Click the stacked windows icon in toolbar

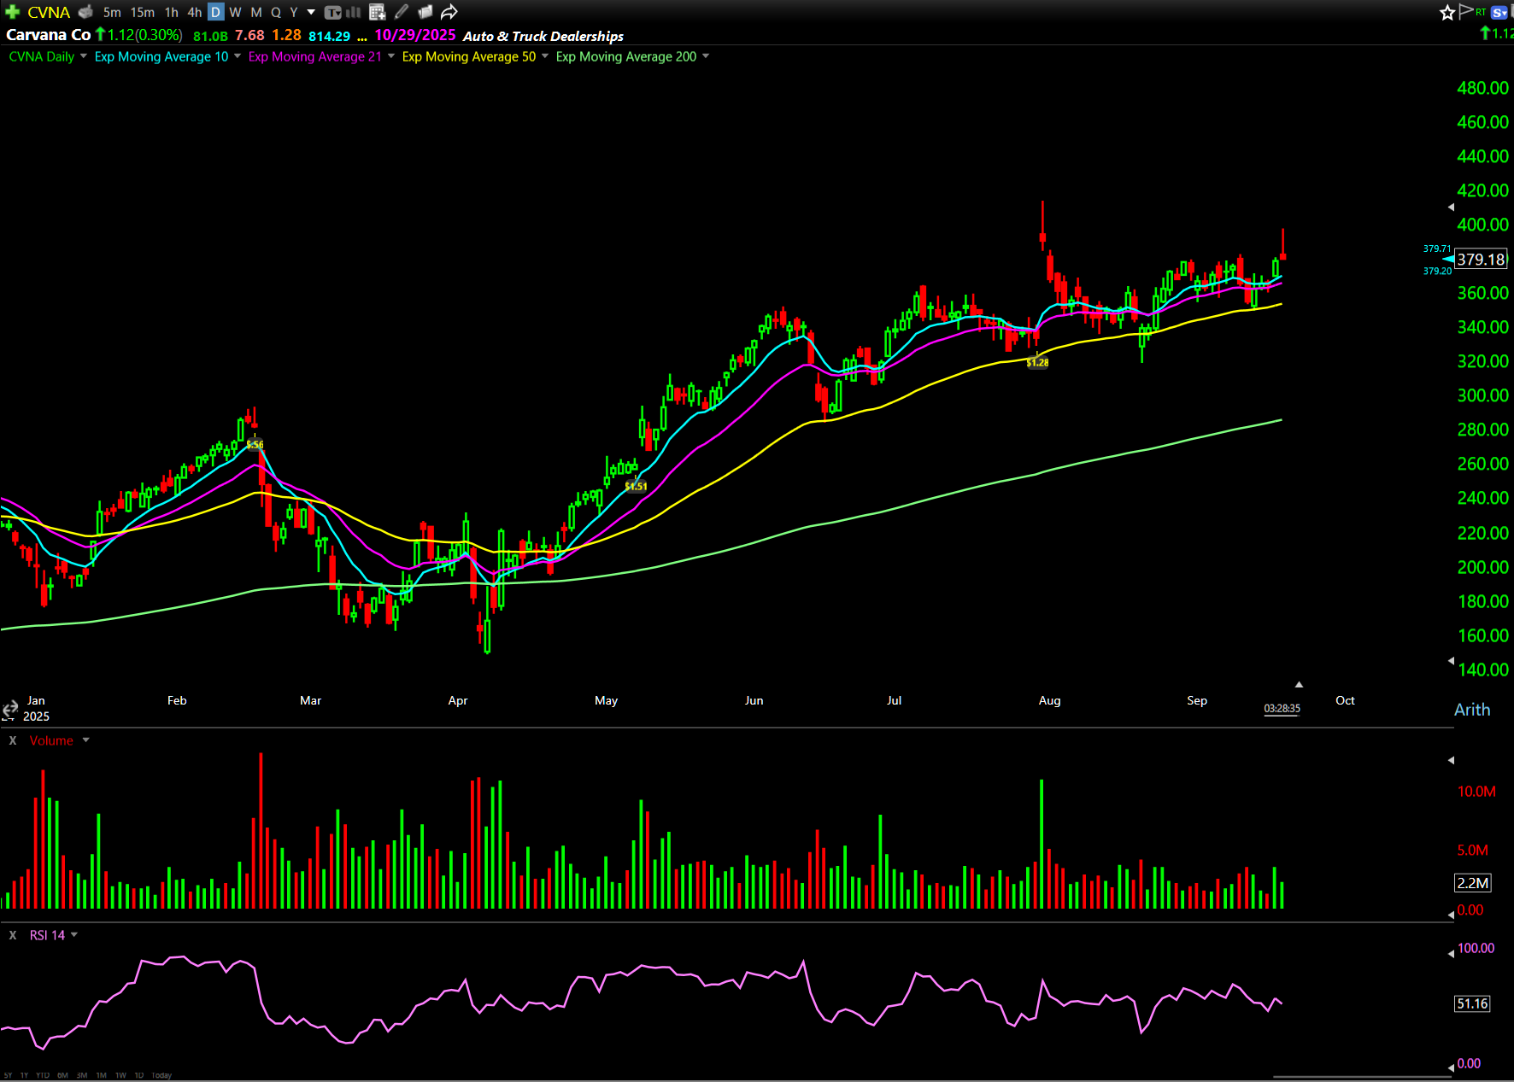pos(425,12)
